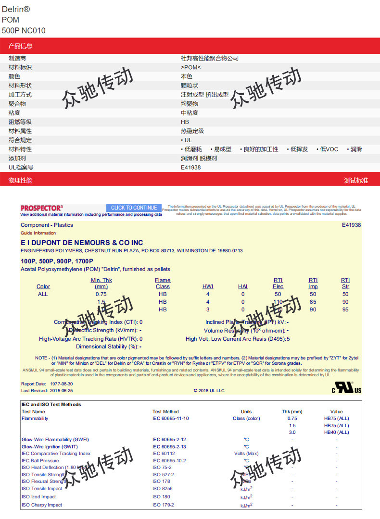Click the 良好的加工性 property bullet
The image size is (380, 519).
pos(259,149)
